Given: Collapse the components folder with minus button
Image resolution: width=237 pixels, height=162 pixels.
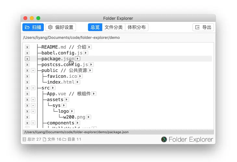Looking at the screenshot, I should coord(33,123).
